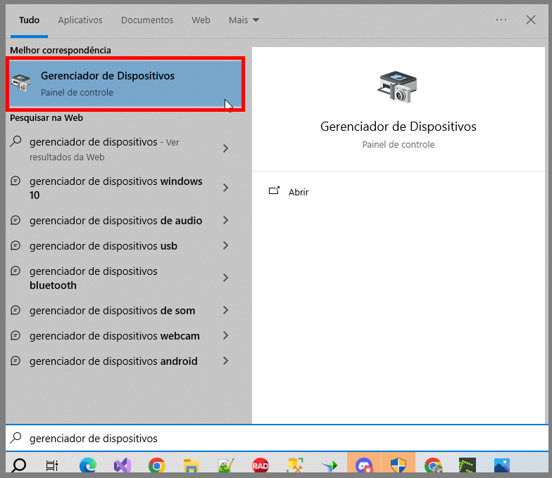Click 'gerenciador de dispositivos - Ver resultados da Web'

click(104, 149)
